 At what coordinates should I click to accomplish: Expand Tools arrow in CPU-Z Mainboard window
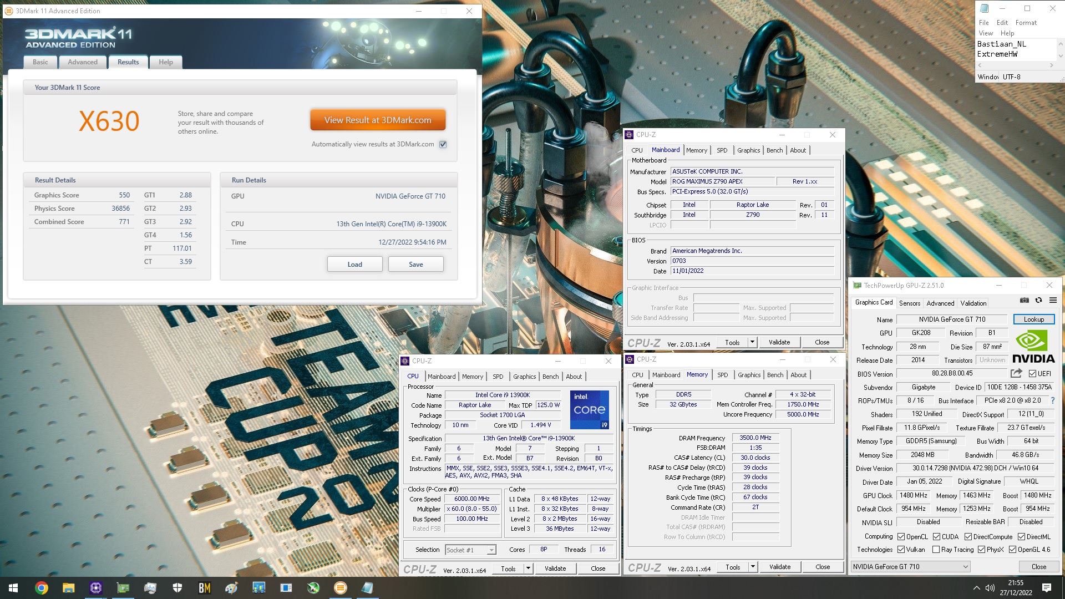752,342
